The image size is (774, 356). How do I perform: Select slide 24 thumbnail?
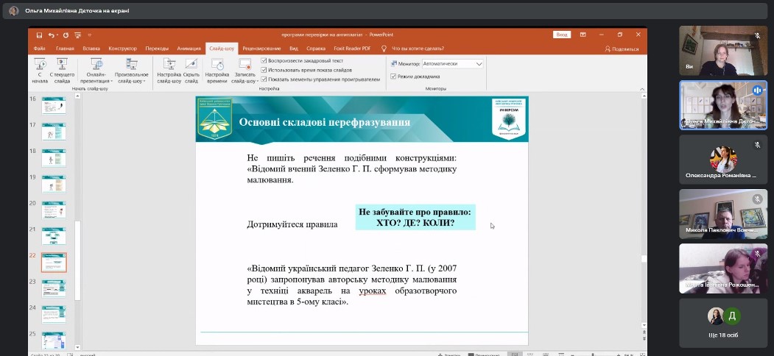point(54,315)
